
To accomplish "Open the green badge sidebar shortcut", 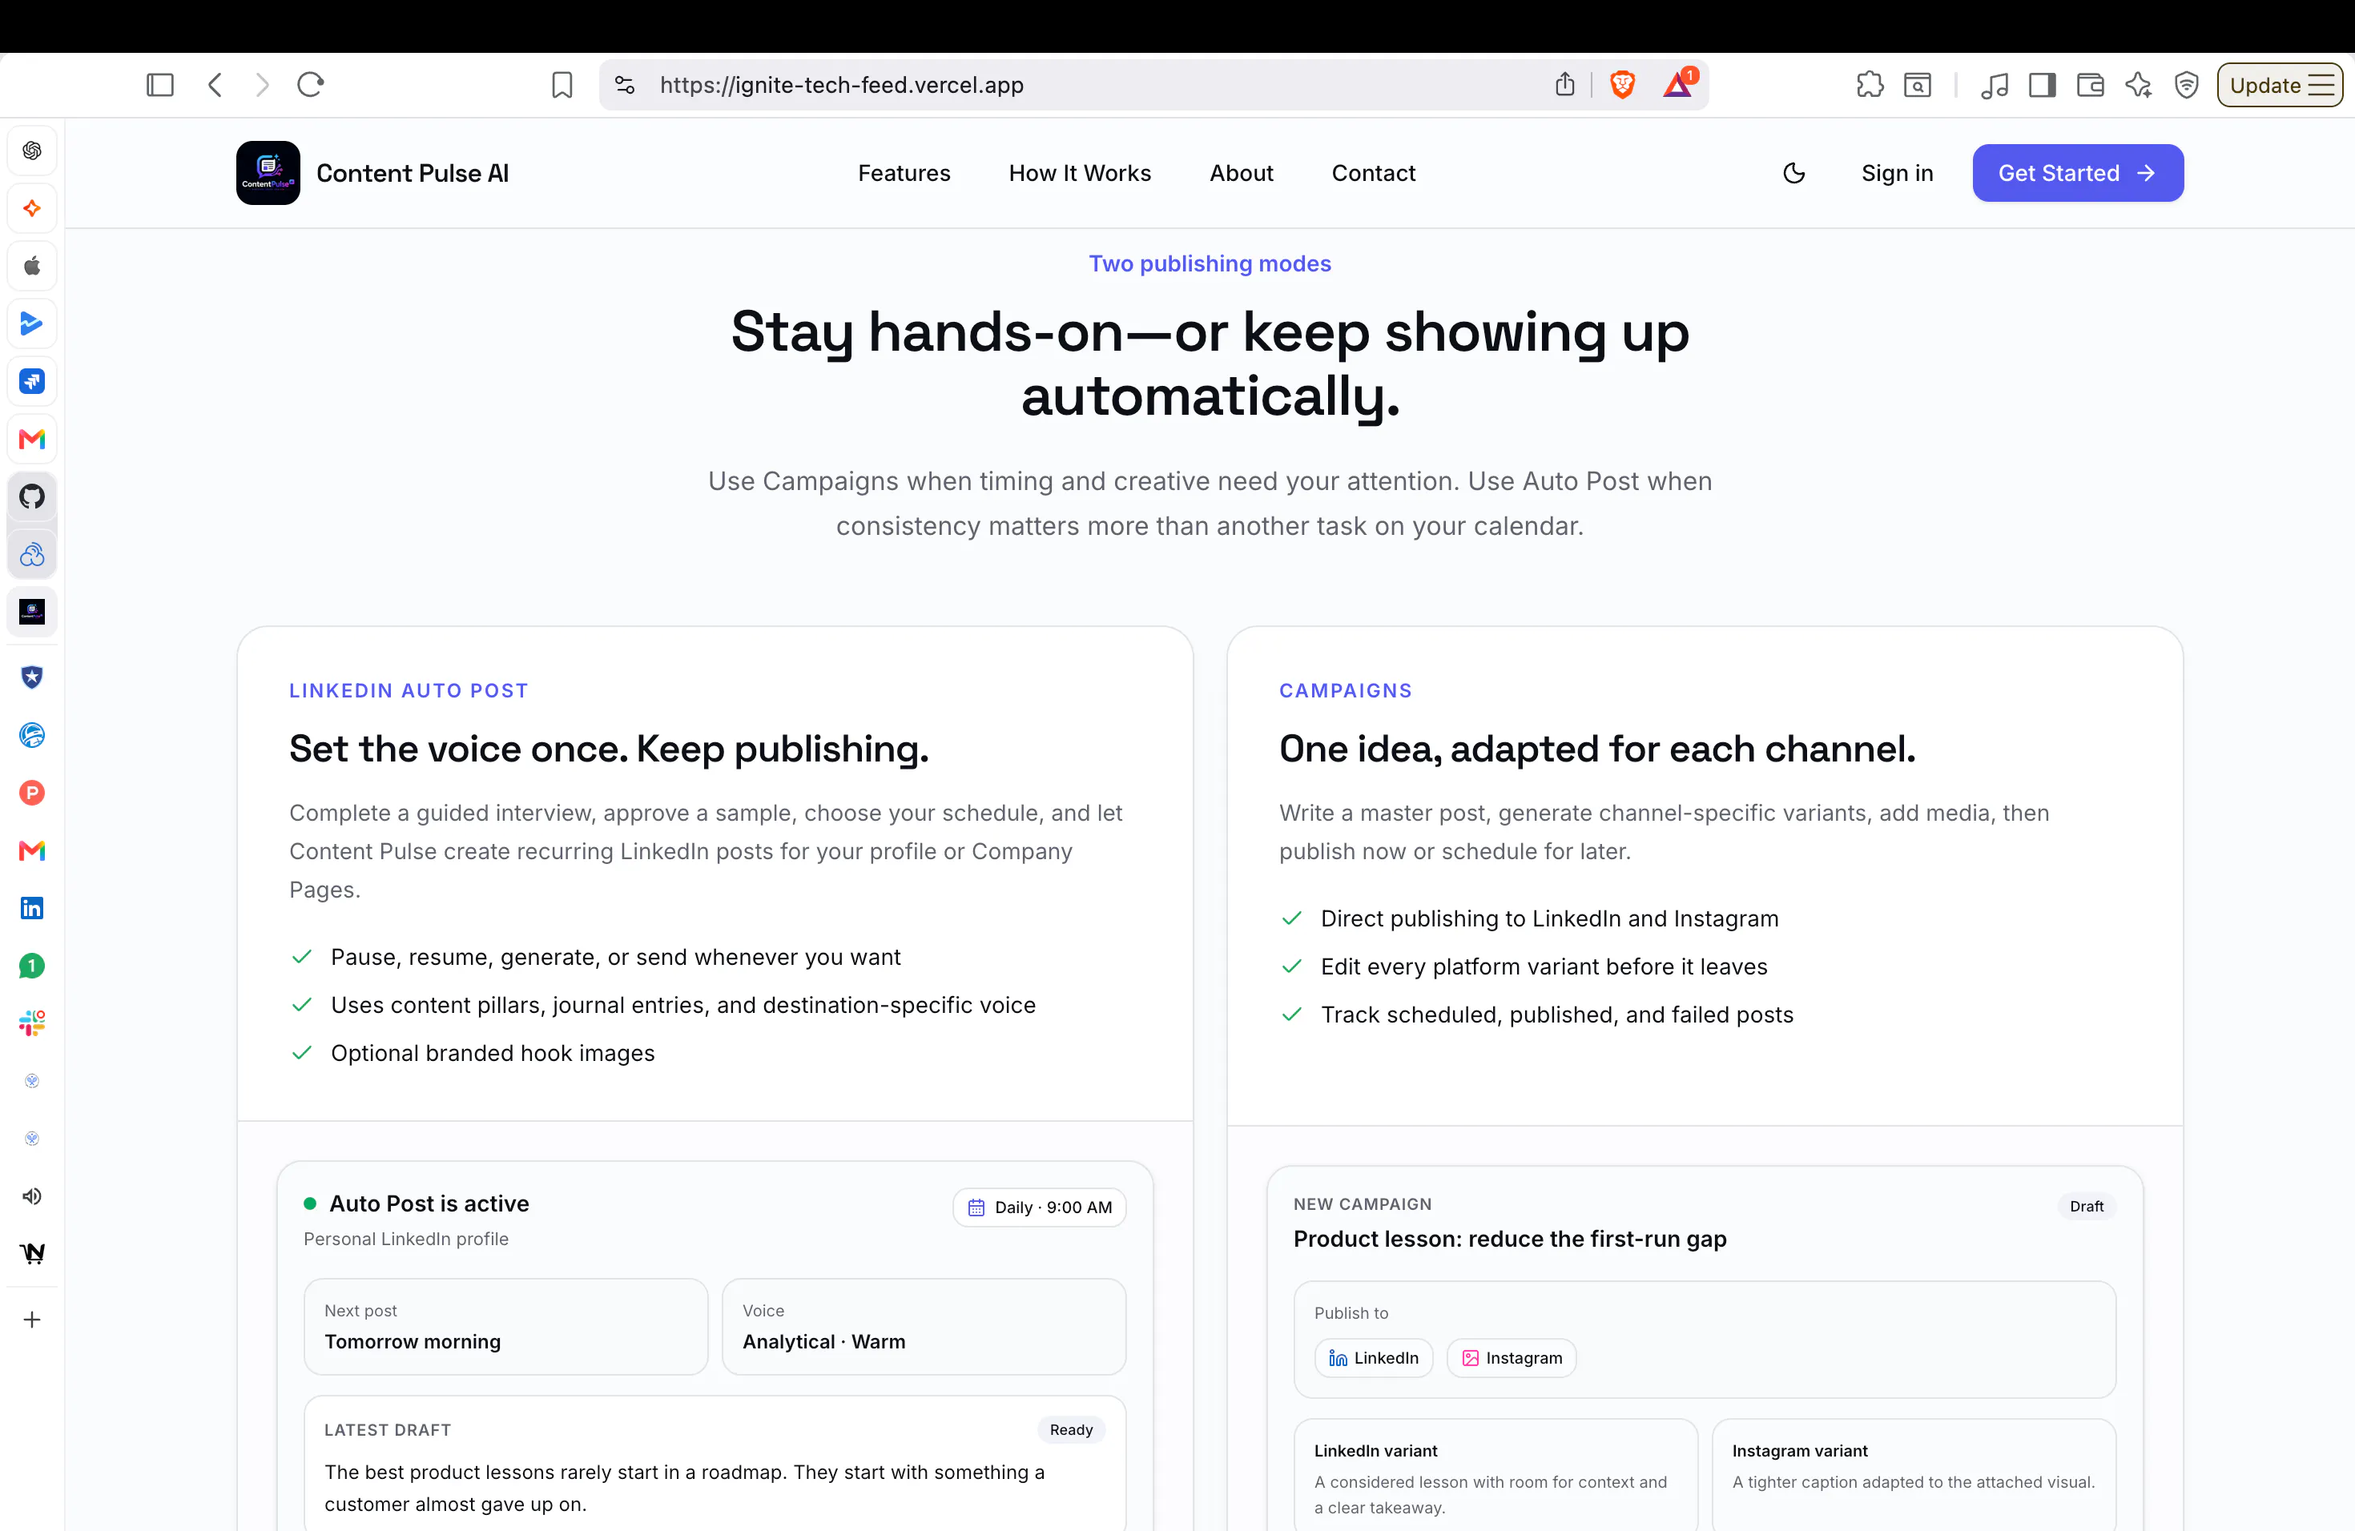I will (x=32, y=966).
